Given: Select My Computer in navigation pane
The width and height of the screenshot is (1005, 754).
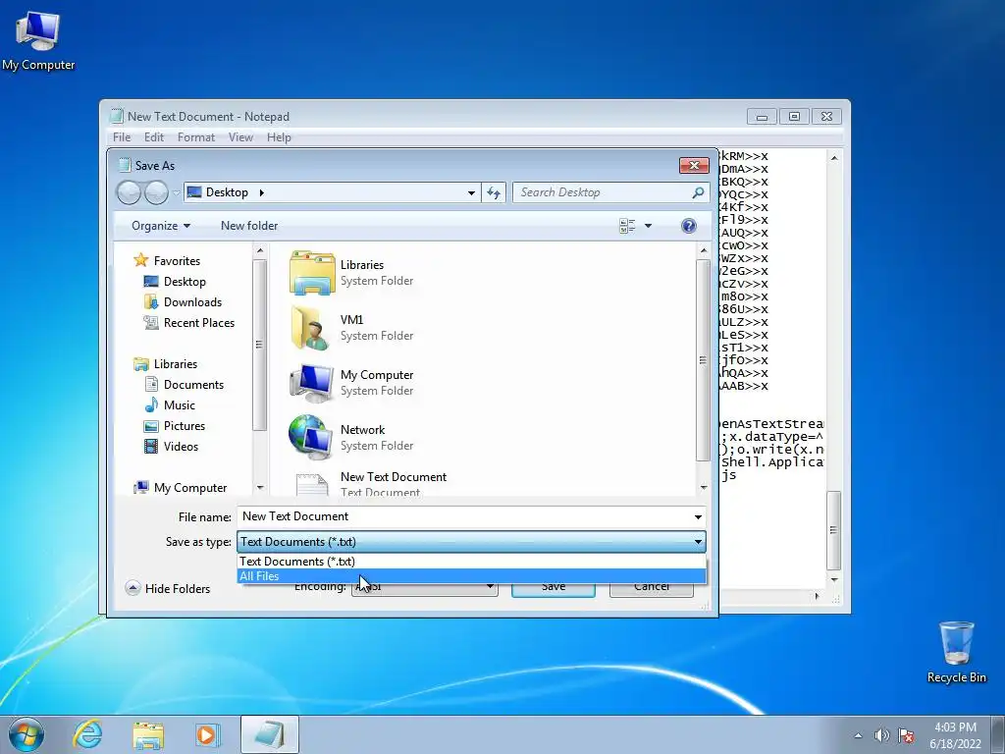Looking at the screenshot, I should [189, 487].
